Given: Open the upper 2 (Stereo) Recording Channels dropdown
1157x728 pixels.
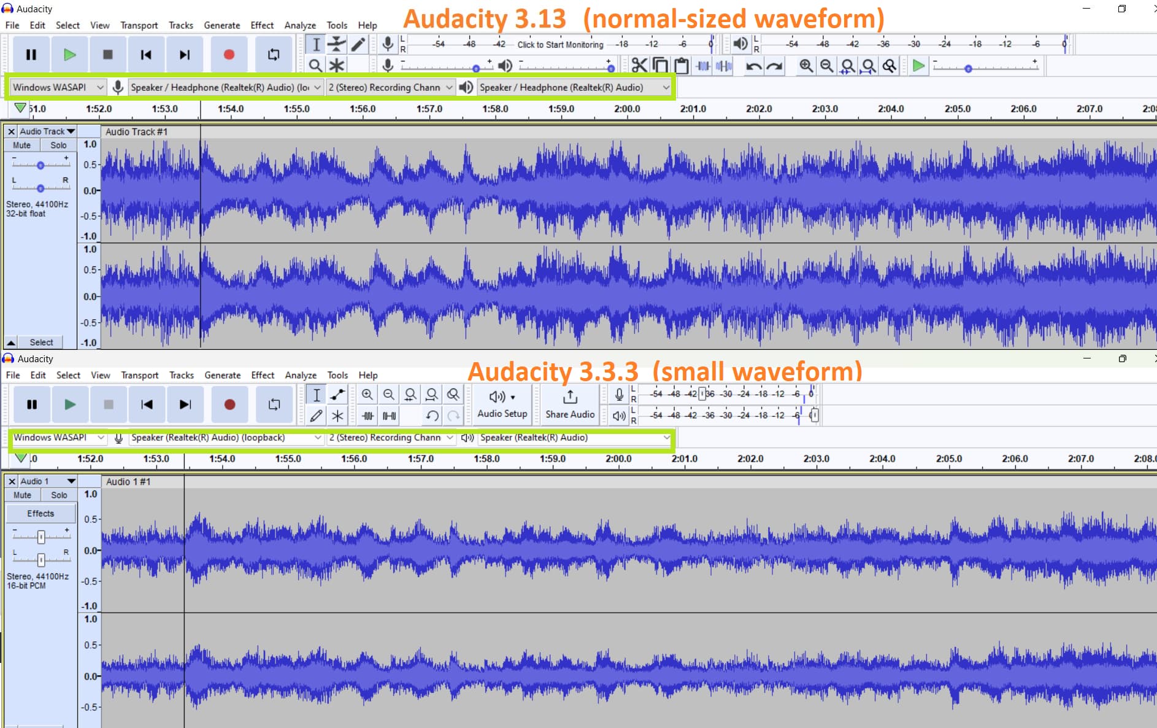Looking at the screenshot, I should [x=390, y=87].
